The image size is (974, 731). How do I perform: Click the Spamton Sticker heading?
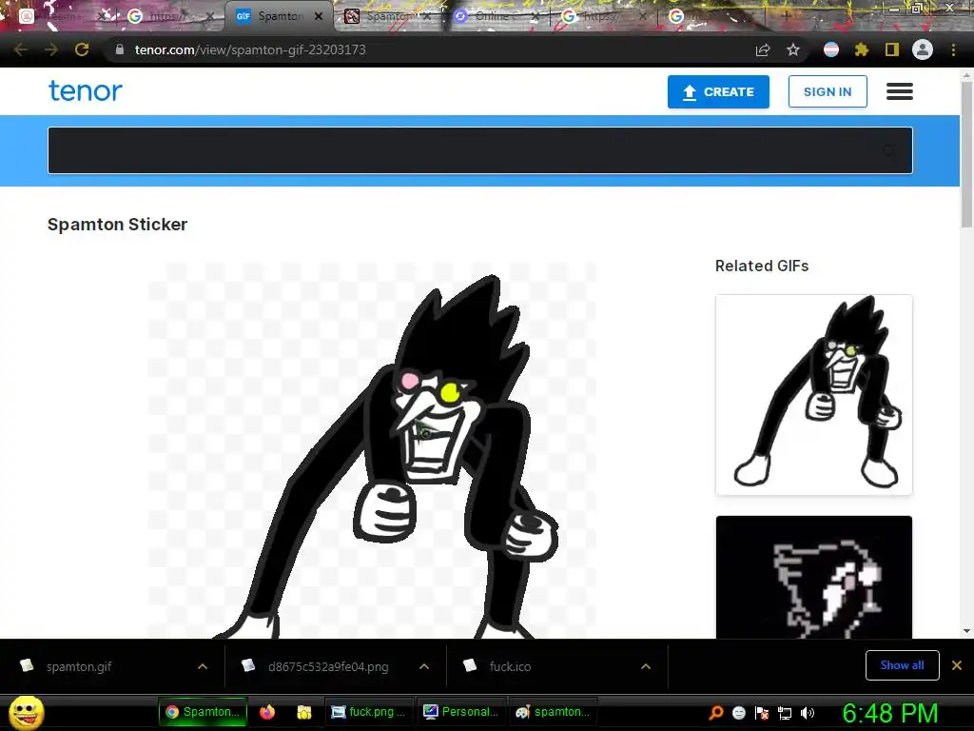(117, 225)
